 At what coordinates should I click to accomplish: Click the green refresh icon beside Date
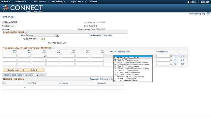pos(44,39)
